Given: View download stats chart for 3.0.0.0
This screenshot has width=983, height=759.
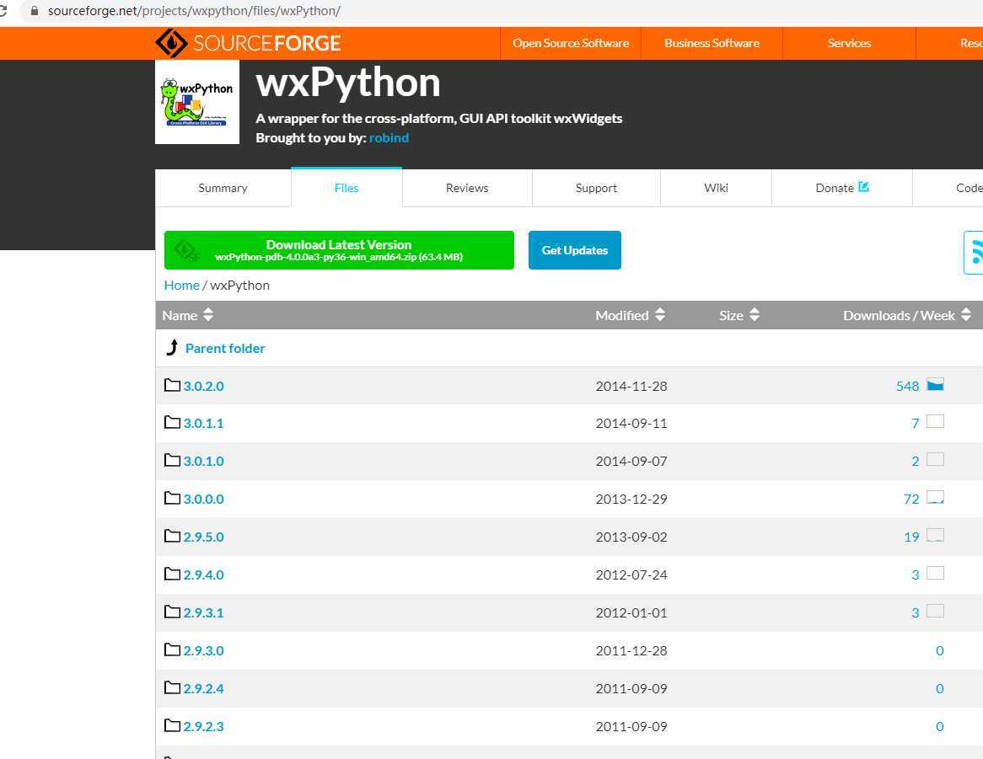Looking at the screenshot, I should coord(935,497).
